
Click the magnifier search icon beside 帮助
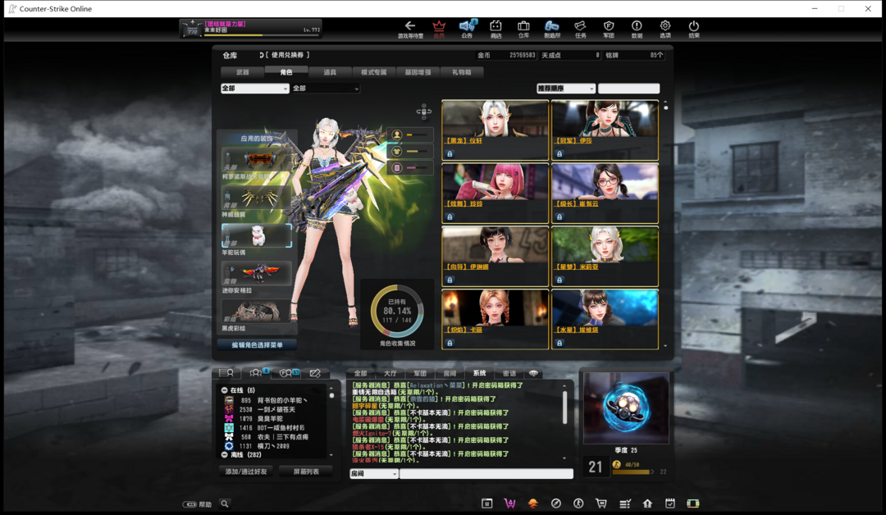(225, 504)
